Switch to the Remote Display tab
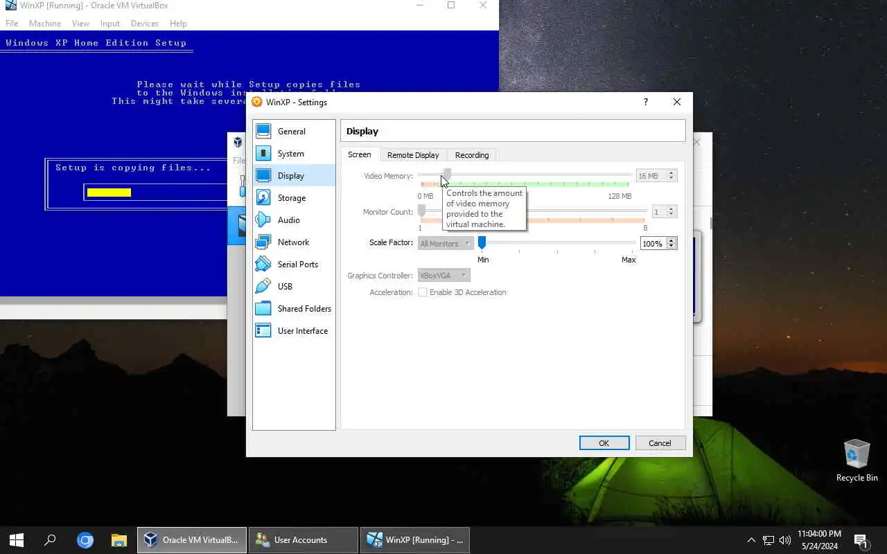 pyautogui.click(x=413, y=155)
